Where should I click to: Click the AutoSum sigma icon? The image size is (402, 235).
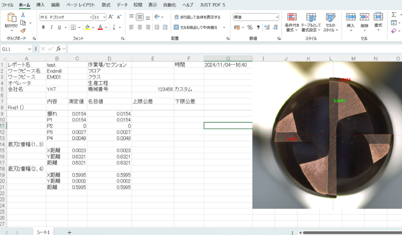pyautogui.click(x=394, y=15)
